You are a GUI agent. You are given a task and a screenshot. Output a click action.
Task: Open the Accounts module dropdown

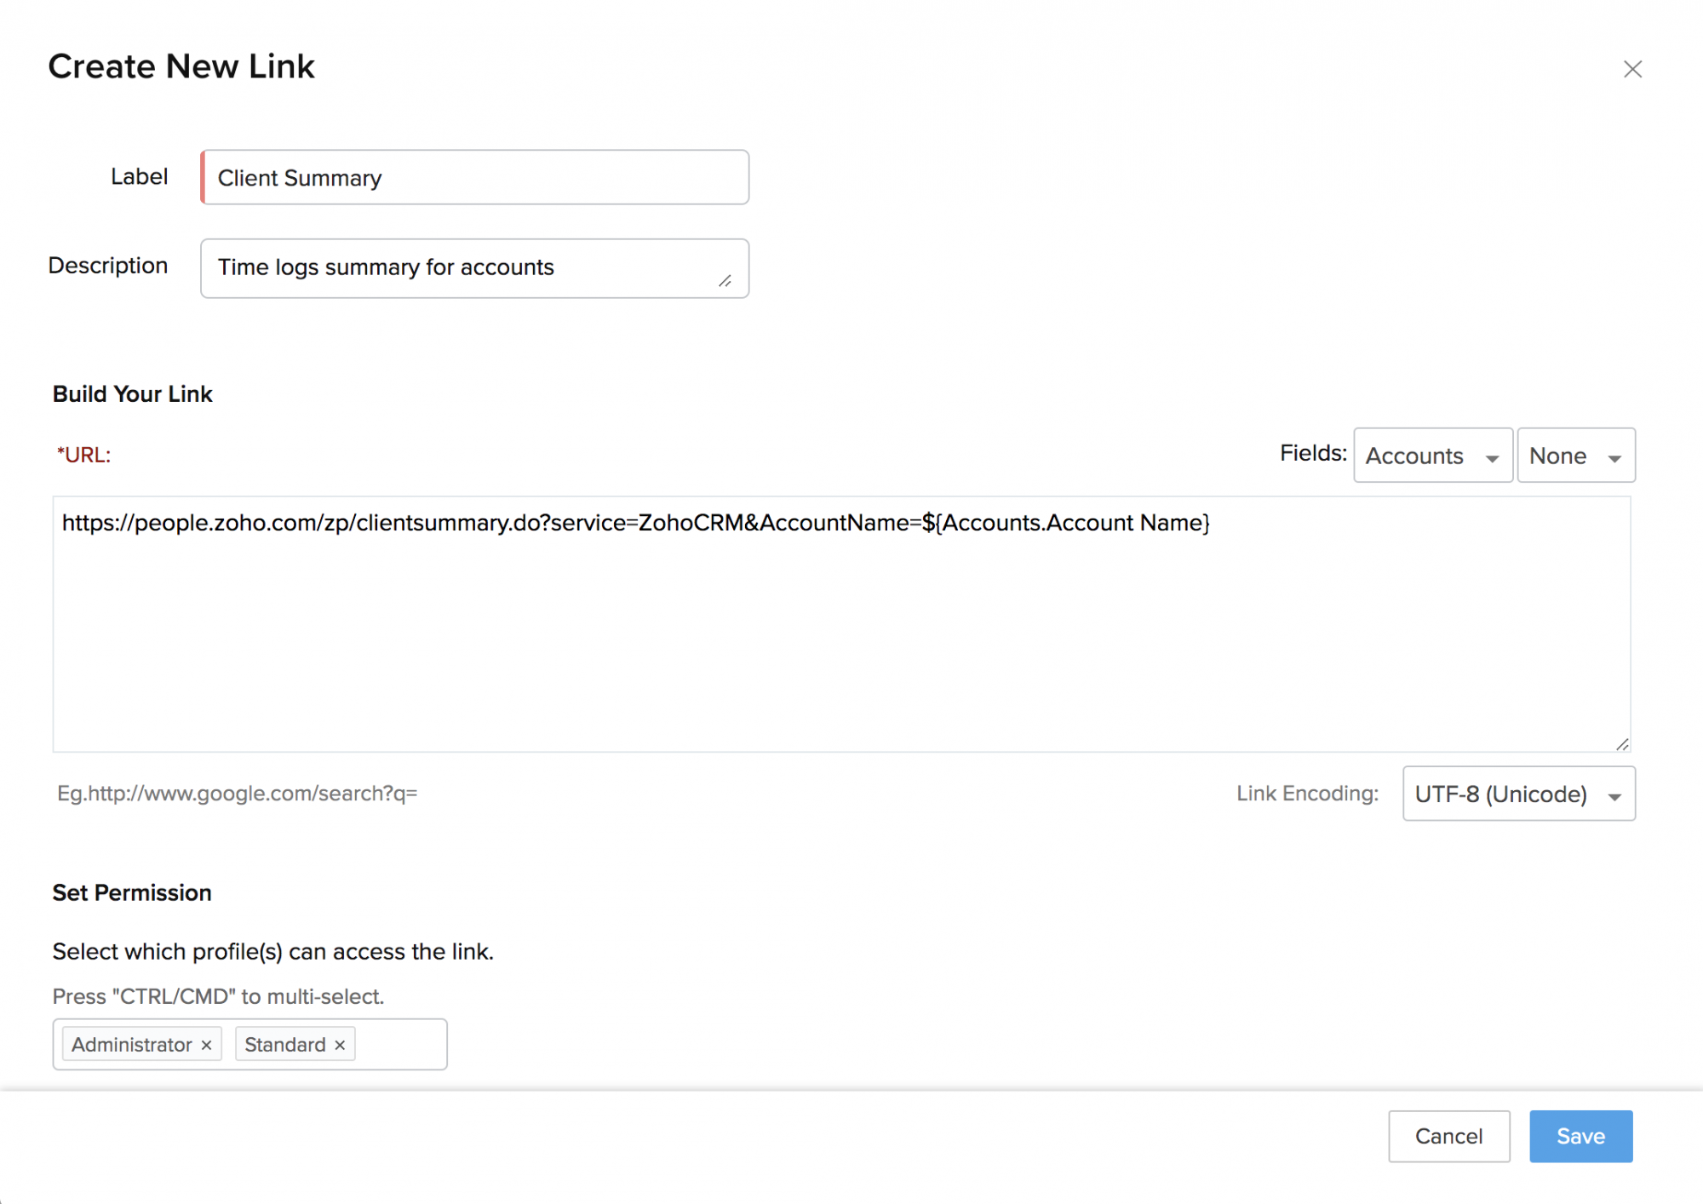pyautogui.click(x=1433, y=456)
